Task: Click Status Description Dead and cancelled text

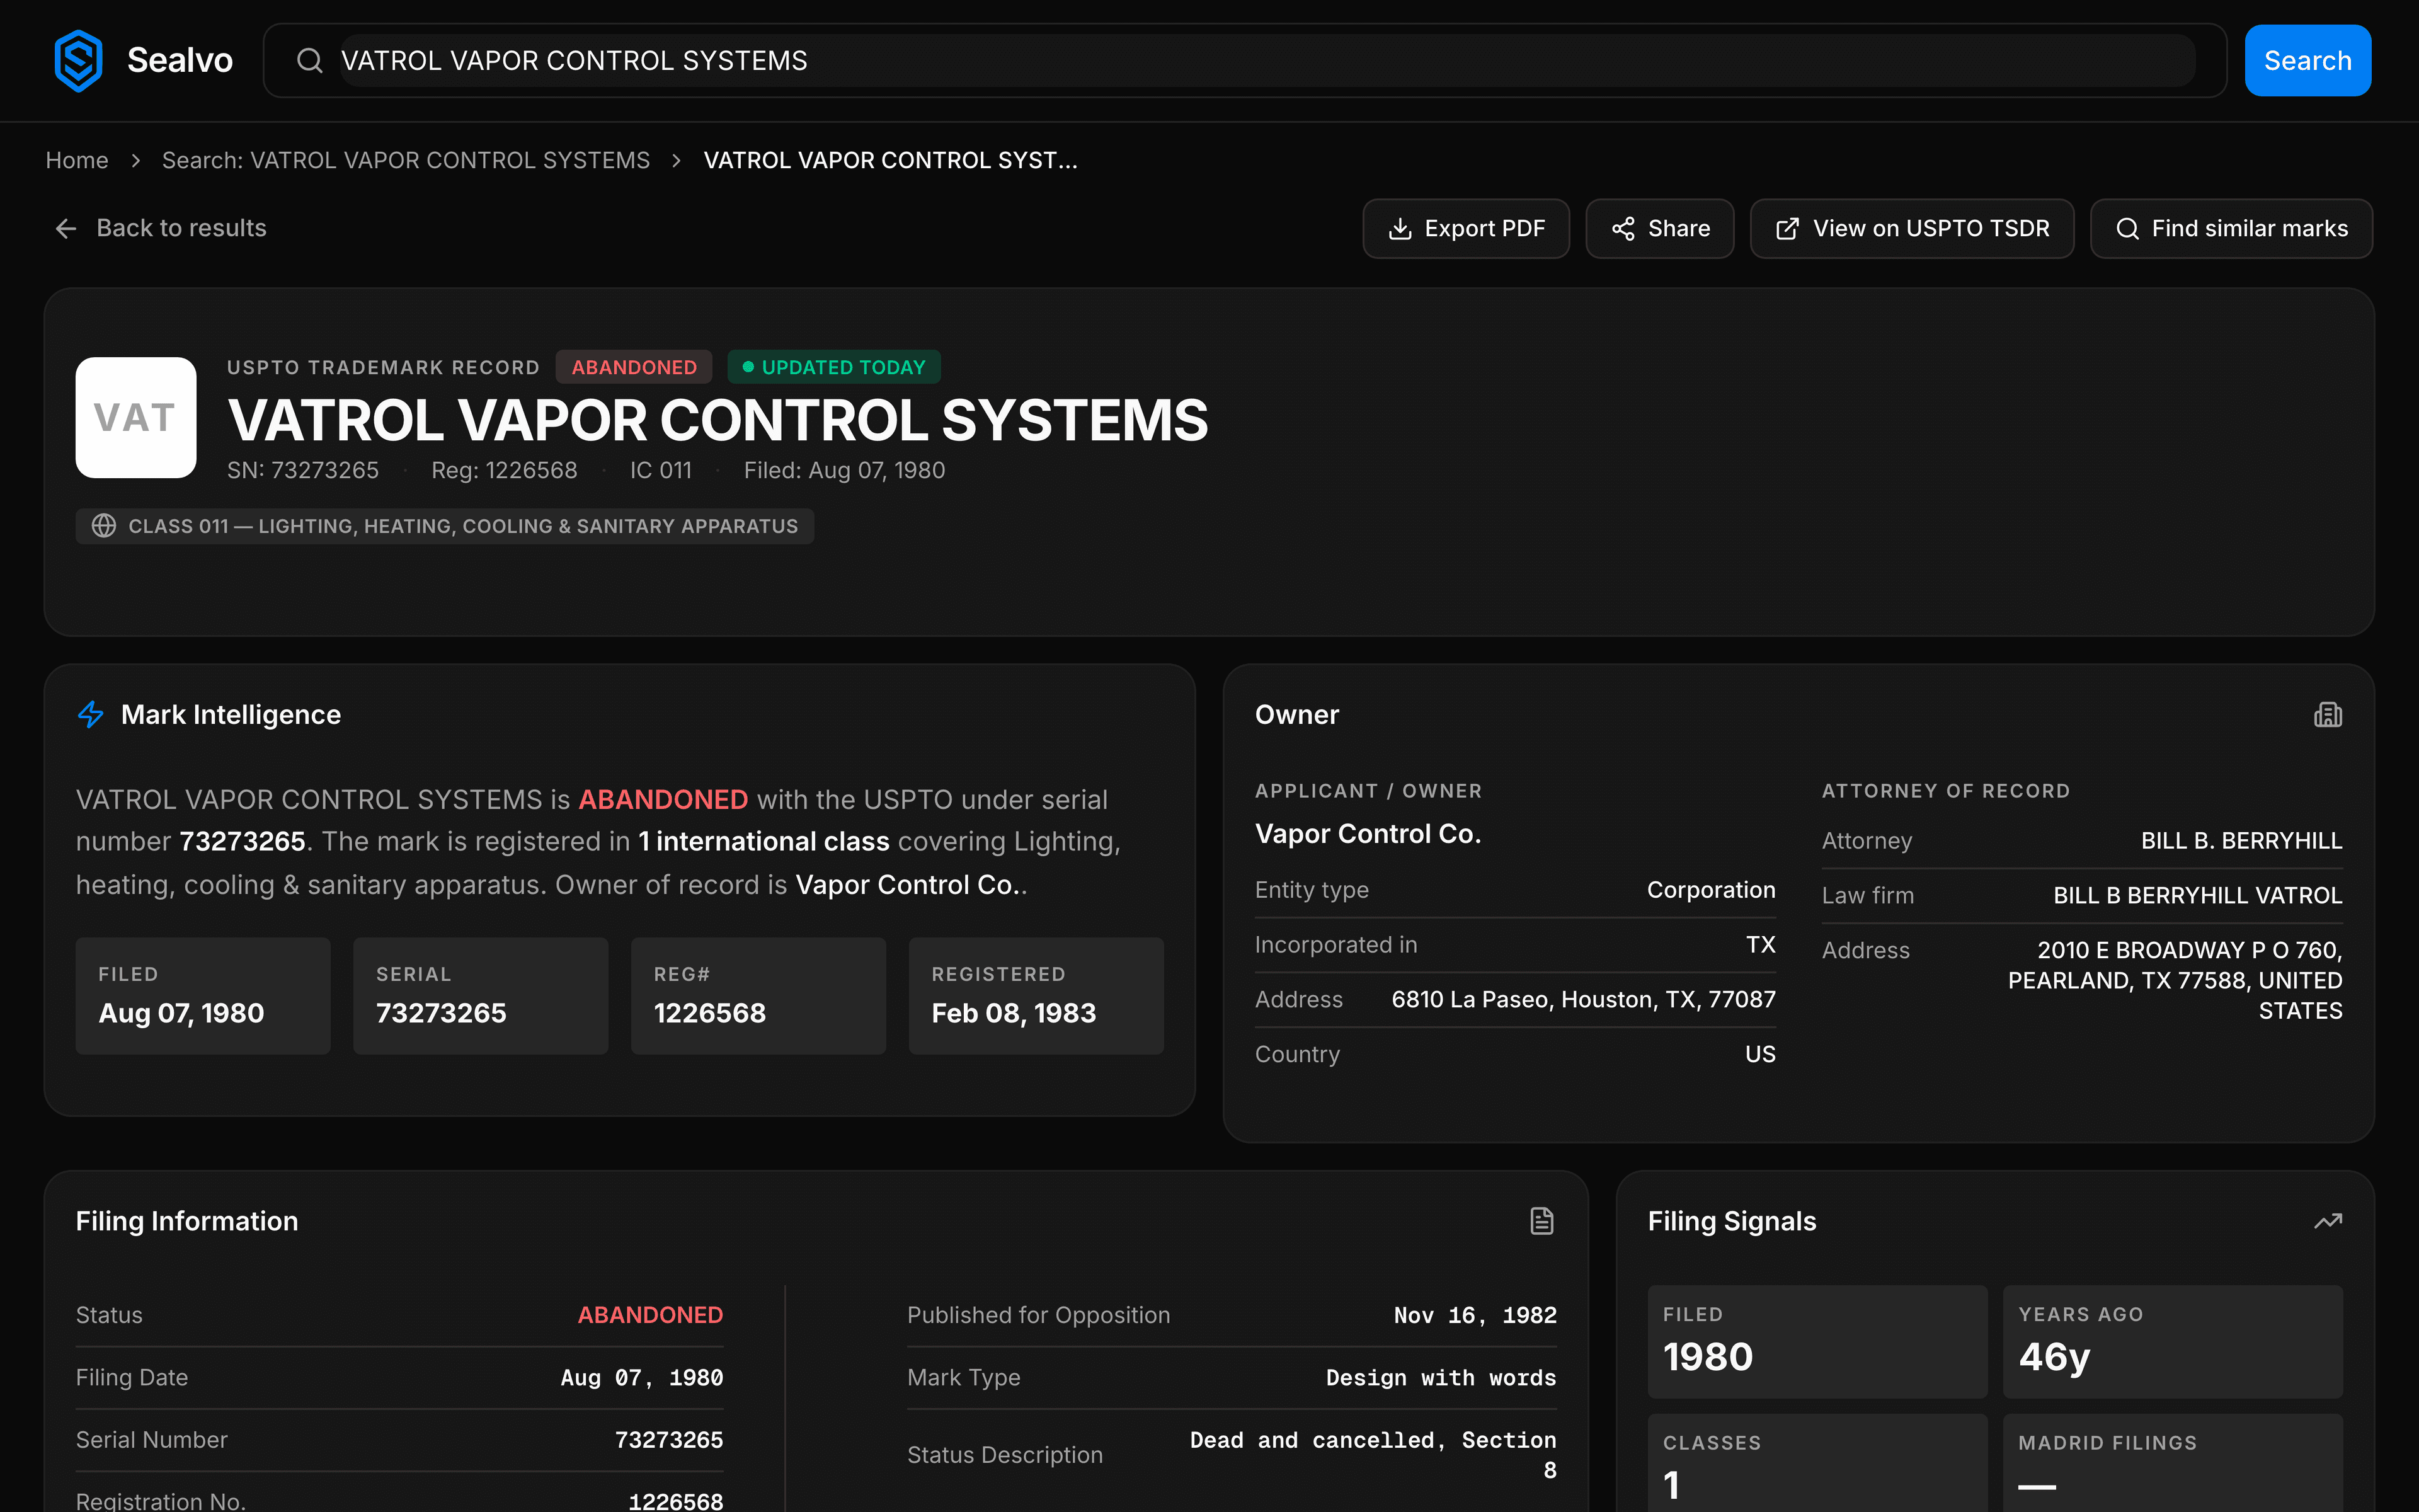Action: click(x=1373, y=1455)
